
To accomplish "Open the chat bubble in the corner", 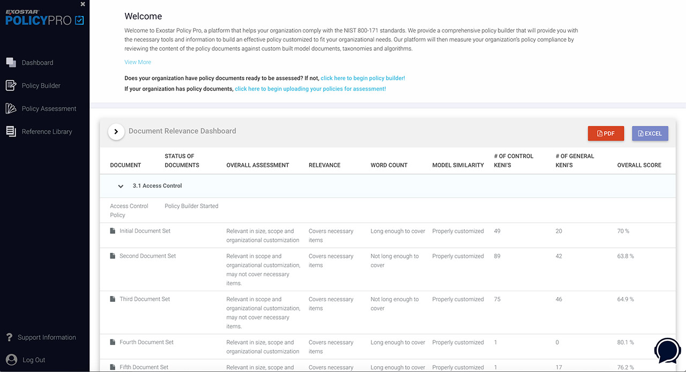I will (x=667, y=351).
